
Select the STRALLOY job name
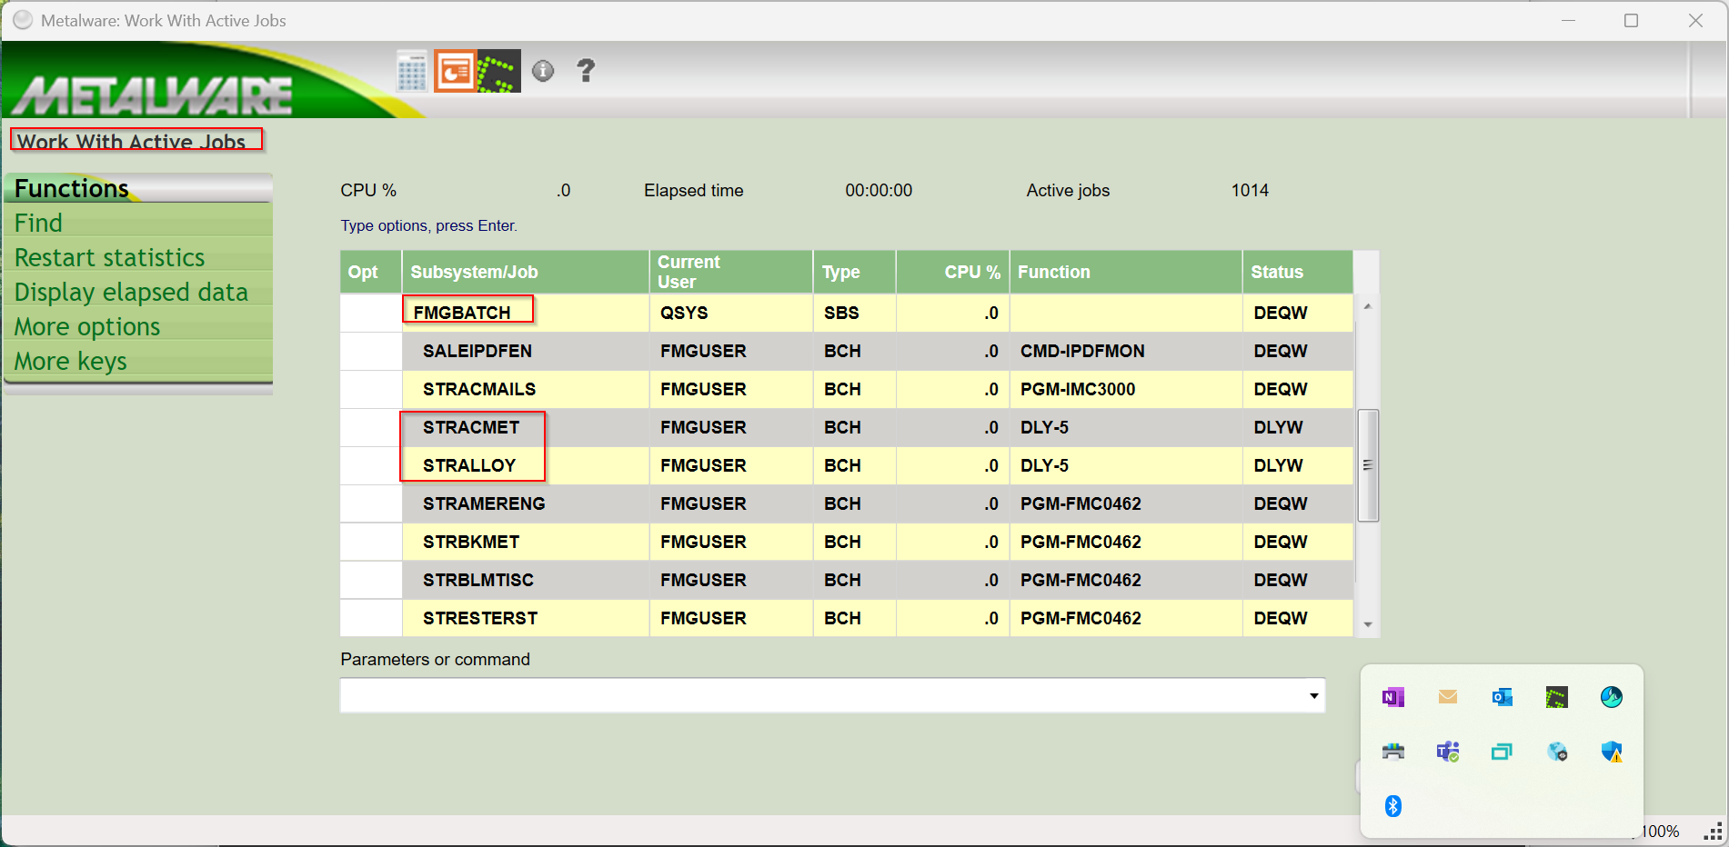(469, 465)
